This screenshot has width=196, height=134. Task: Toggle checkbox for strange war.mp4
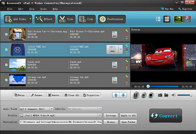[6, 80]
